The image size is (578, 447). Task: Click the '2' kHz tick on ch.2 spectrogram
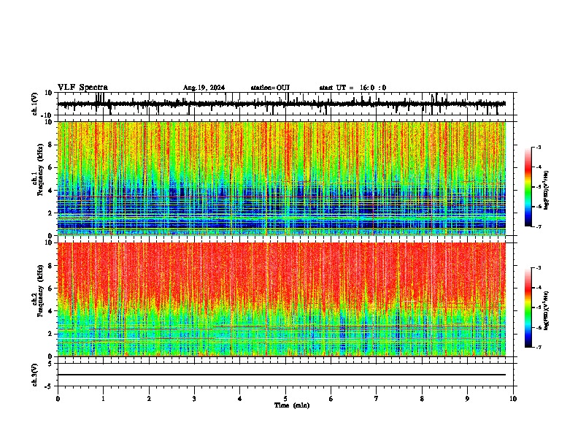(x=51, y=334)
